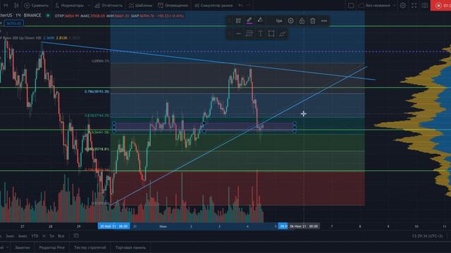Viewport: 451px width, 253px height.
Task: Click the Сравнить compare button
Action: pos(37,6)
